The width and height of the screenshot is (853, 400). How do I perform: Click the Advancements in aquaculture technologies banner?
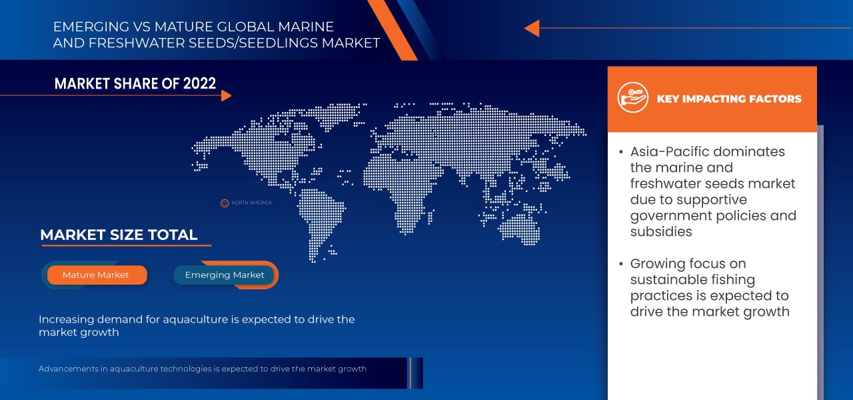tap(203, 369)
